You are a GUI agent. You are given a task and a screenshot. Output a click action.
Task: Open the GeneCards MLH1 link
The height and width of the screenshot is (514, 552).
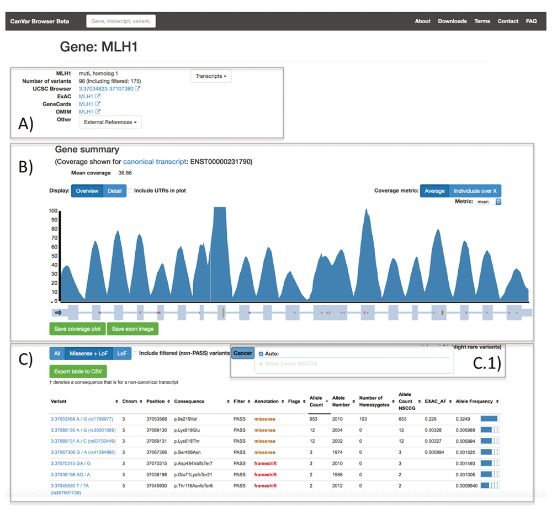86,104
